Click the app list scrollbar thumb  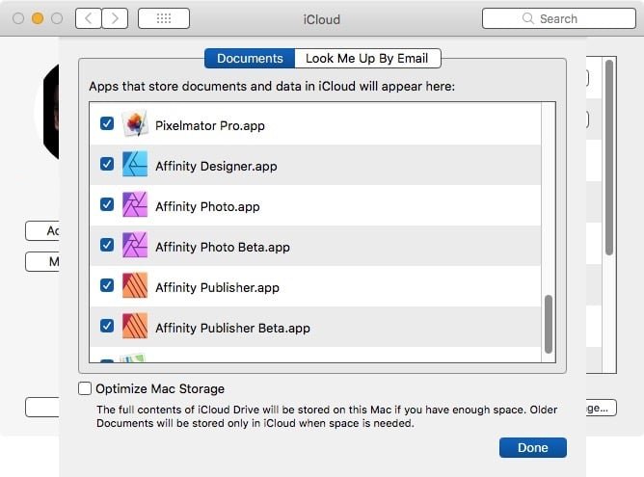coord(549,324)
